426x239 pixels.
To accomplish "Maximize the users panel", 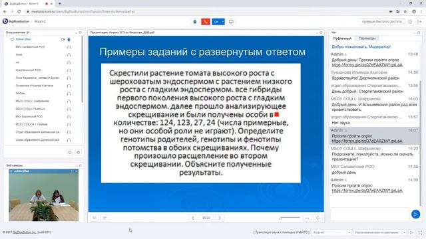I will 80,33.
